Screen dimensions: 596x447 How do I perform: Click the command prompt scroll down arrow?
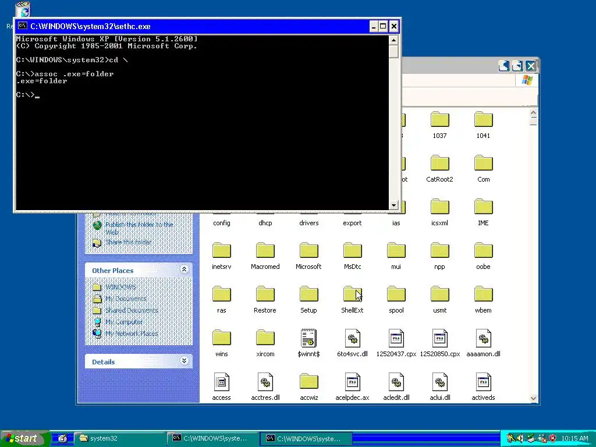394,205
